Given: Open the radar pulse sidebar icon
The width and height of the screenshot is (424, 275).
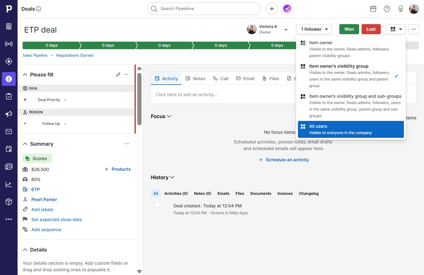Looking at the screenshot, I should click(x=9, y=44).
